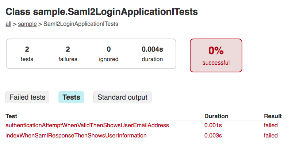Click the class title heading
This screenshot has width=292, height=152.
pos(101,12)
